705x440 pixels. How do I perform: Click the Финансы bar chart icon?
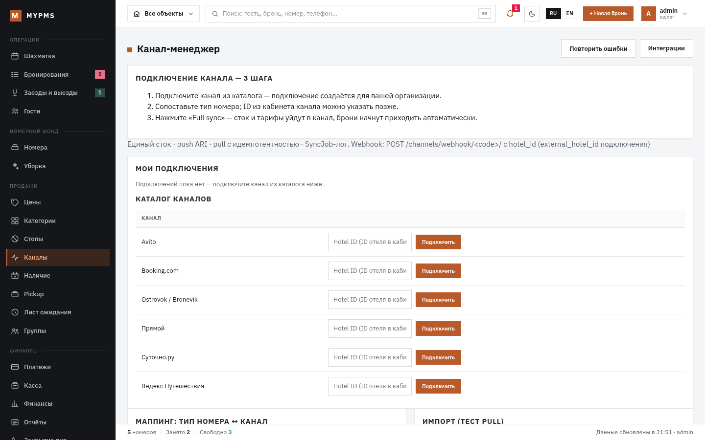point(15,404)
